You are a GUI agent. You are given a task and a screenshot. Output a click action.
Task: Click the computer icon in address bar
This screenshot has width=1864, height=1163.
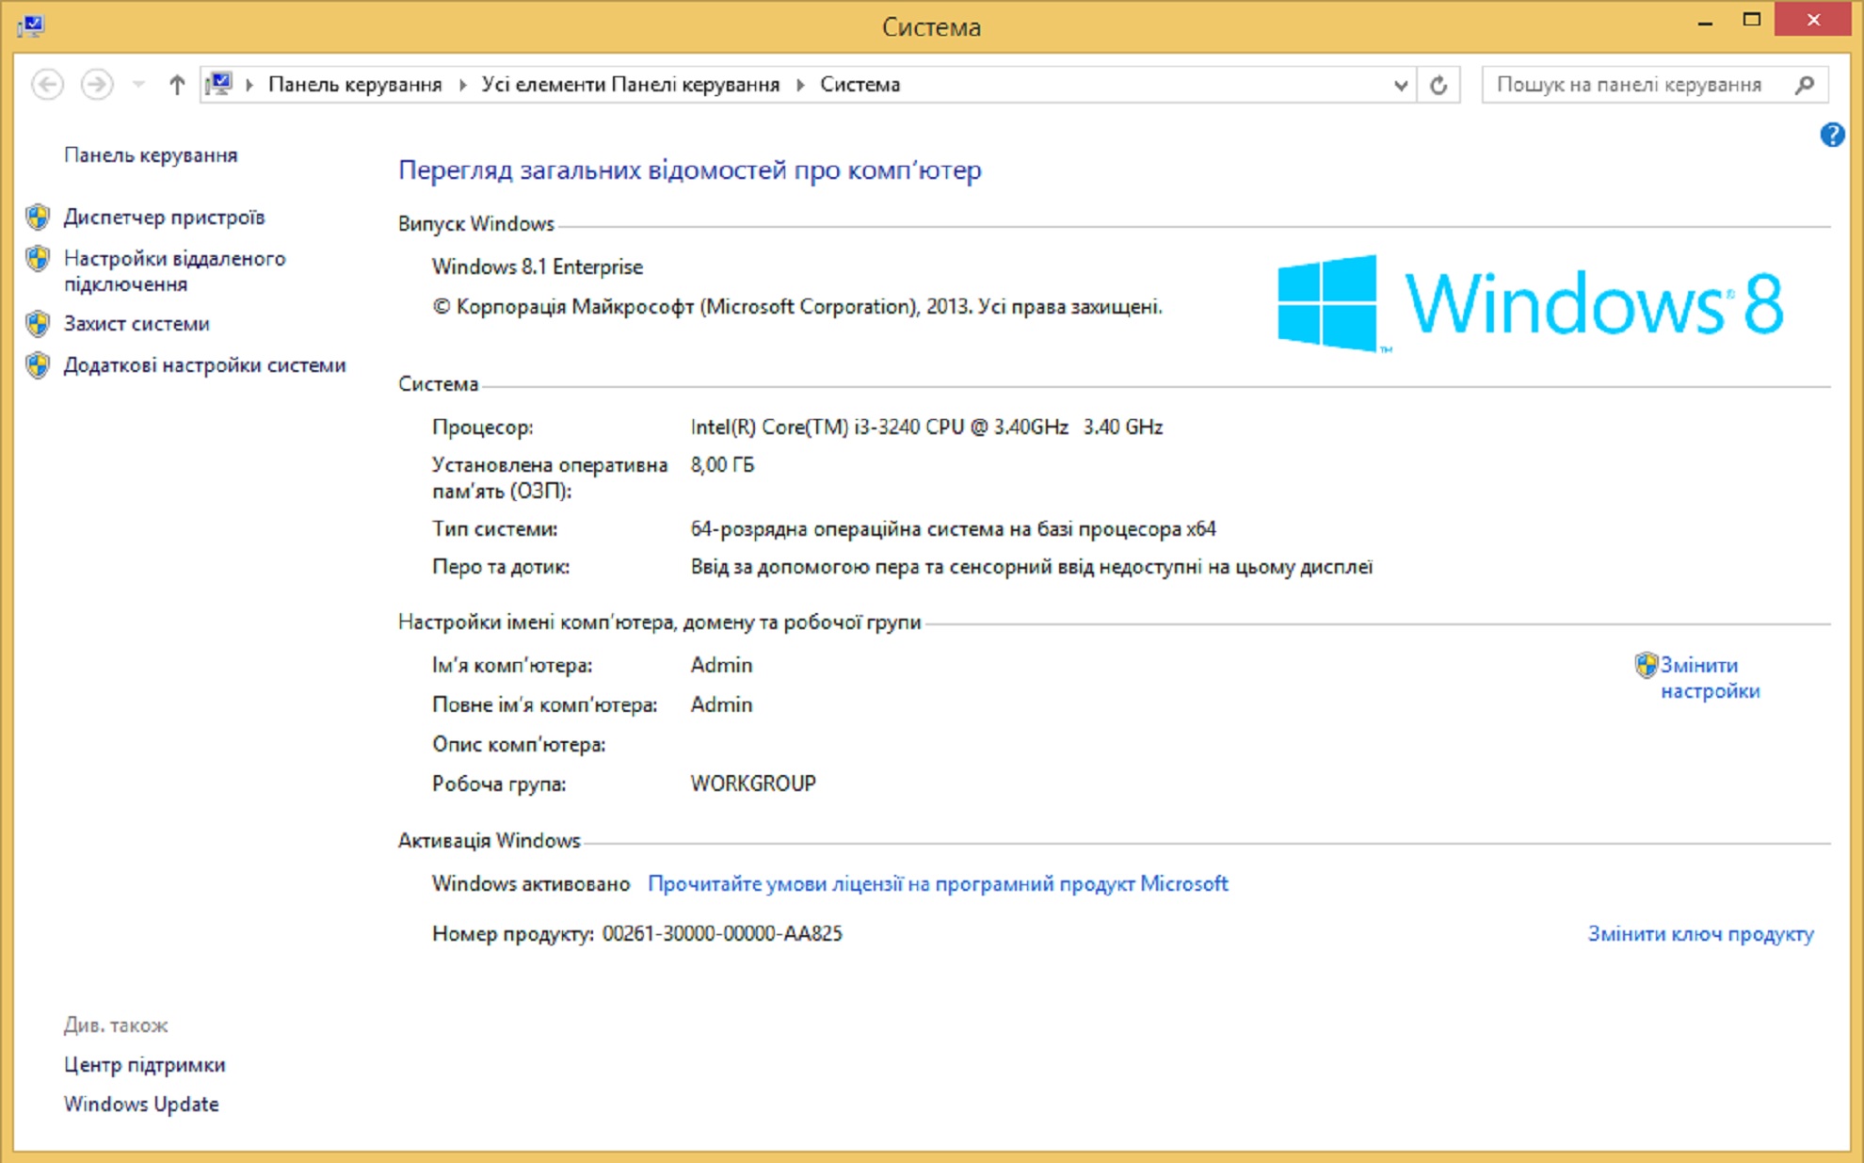(x=219, y=84)
